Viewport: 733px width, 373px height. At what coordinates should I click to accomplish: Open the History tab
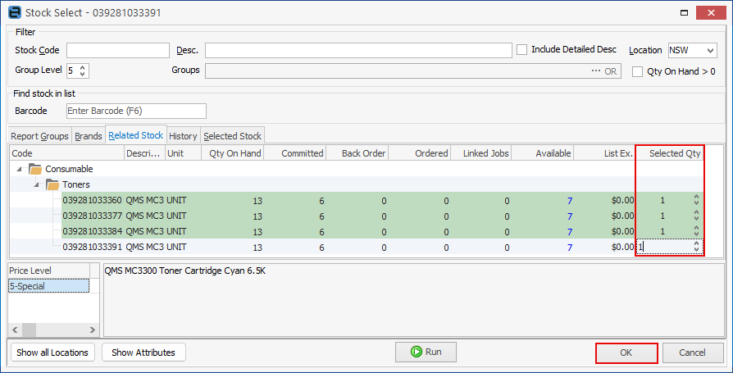click(184, 136)
